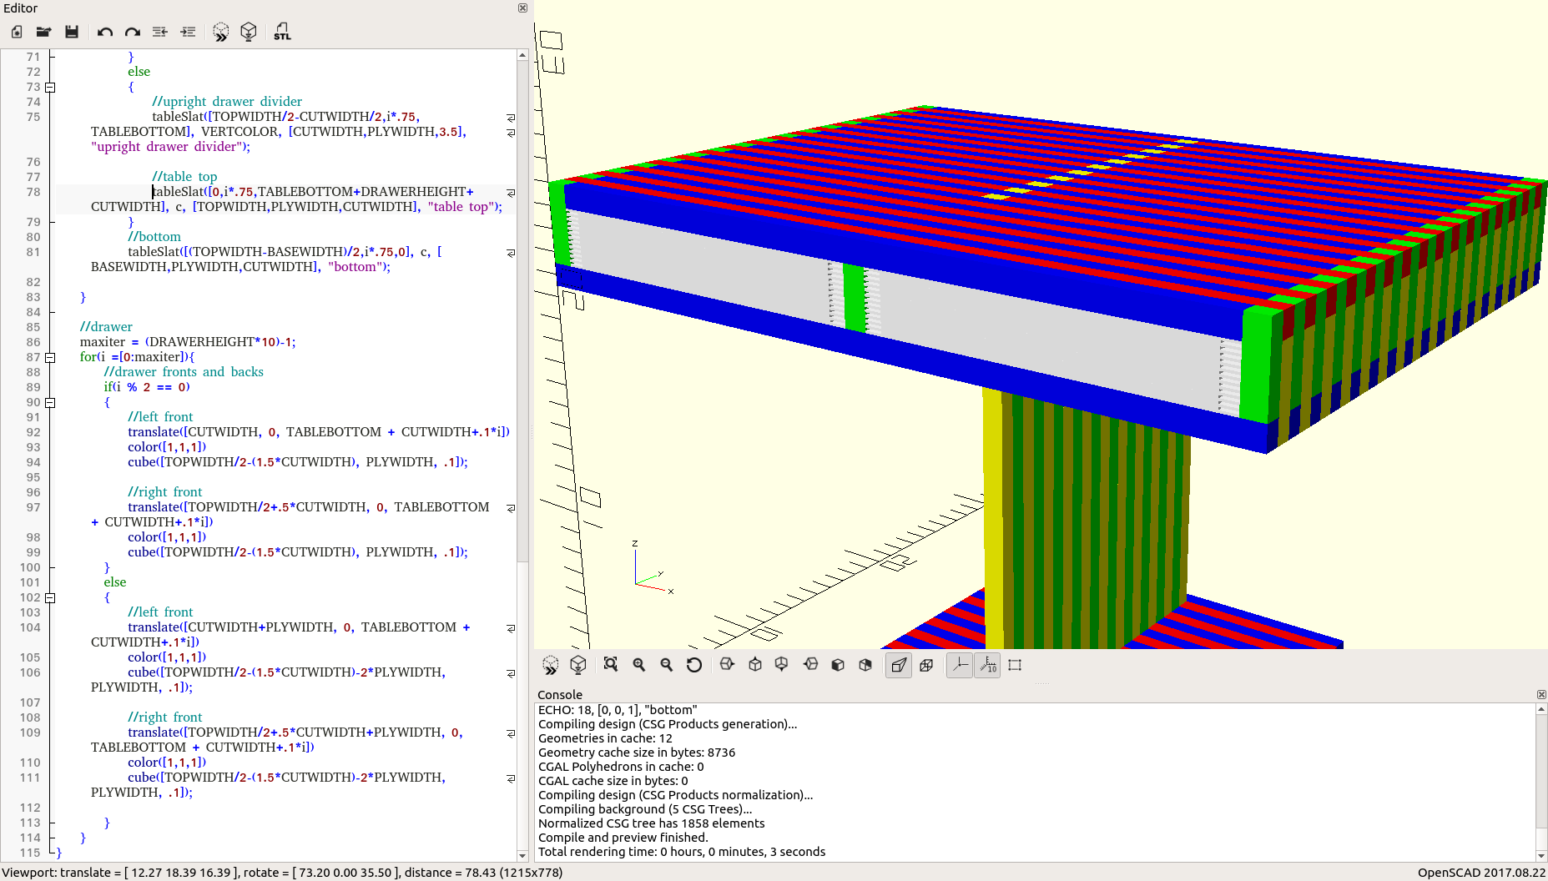Click the '//drawer fronts and backs' comment
This screenshot has width=1548, height=881.
tap(184, 372)
